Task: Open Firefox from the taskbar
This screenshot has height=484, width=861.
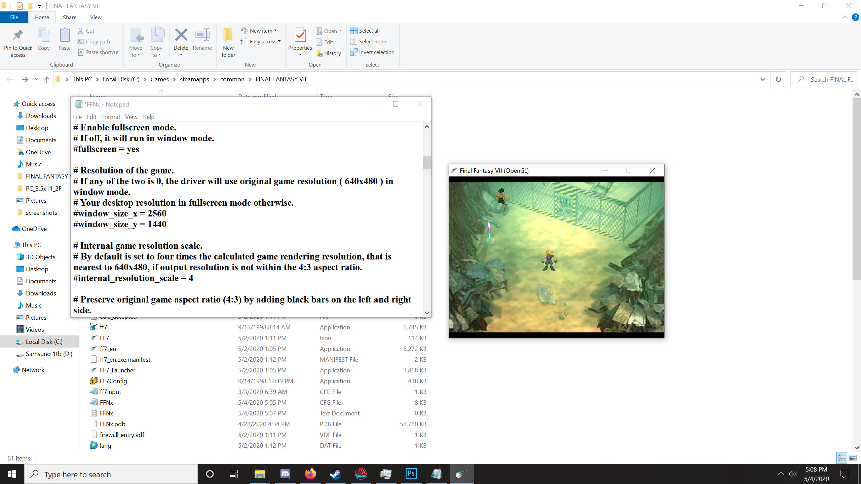Action: pyautogui.click(x=310, y=474)
